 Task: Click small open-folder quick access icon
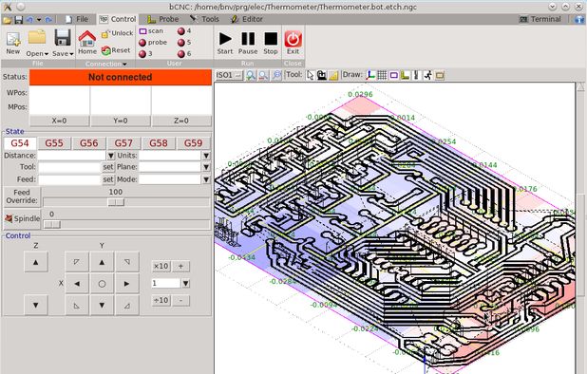[7, 19]
